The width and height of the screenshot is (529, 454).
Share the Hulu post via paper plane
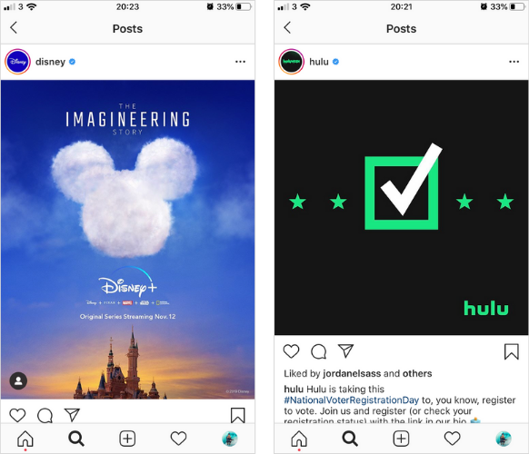click(345, 351)
